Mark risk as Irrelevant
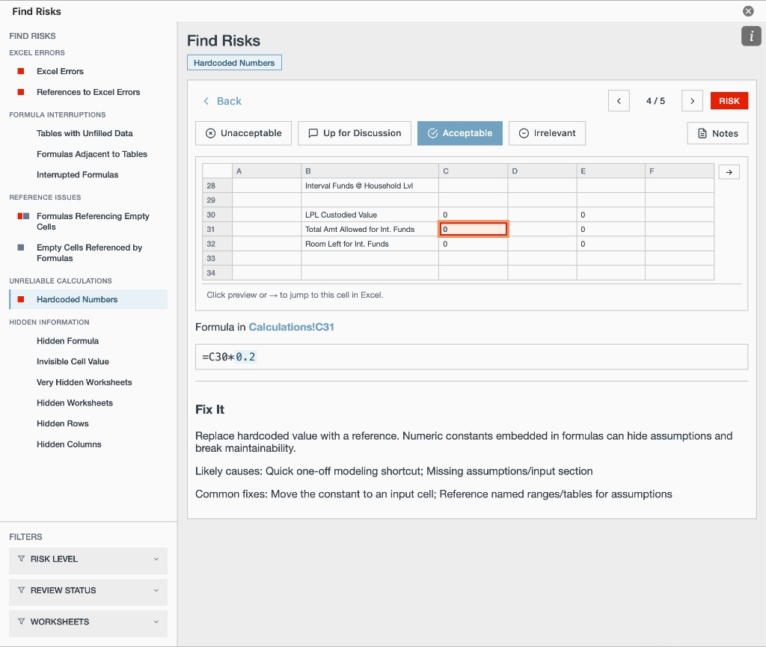The image size is (766, 647). [547, 133]
